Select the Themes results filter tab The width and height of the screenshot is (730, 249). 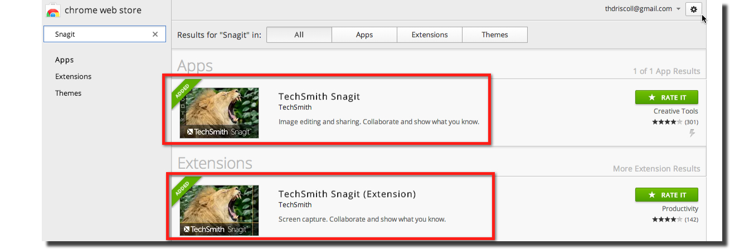pos(495,35)
